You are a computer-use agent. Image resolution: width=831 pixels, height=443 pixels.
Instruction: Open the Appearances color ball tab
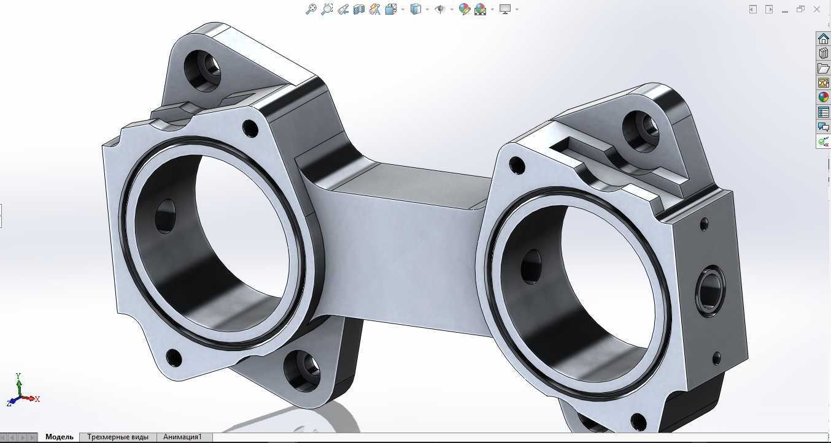point(823,97)
